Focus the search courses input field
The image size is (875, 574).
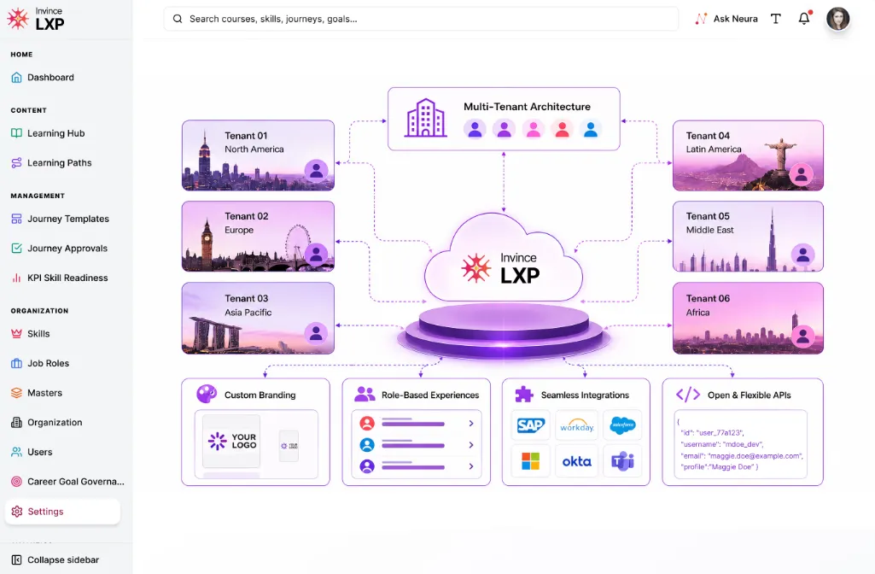click(422, 19)
